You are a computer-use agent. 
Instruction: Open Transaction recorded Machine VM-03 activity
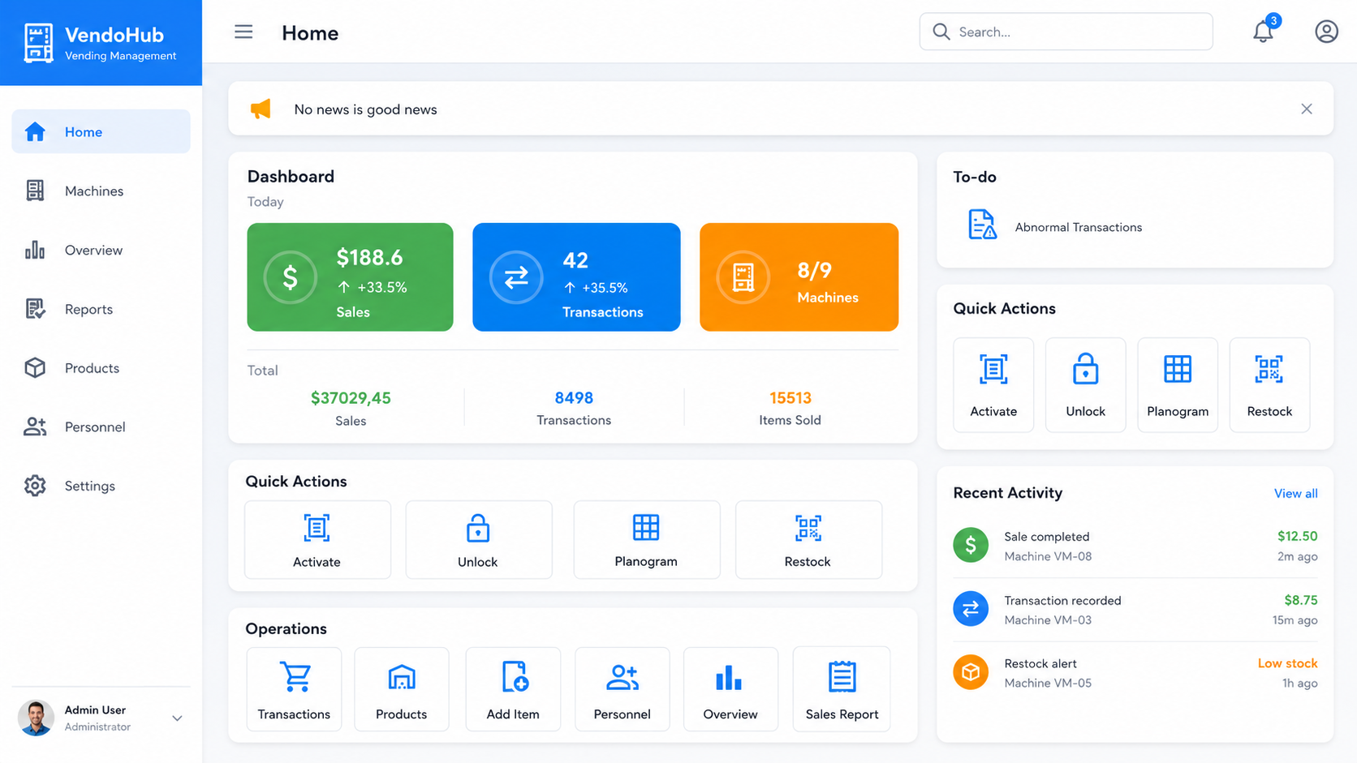(1135, 610)
